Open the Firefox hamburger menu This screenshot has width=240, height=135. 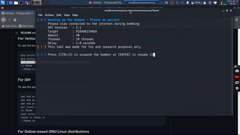tap(237, 19)
